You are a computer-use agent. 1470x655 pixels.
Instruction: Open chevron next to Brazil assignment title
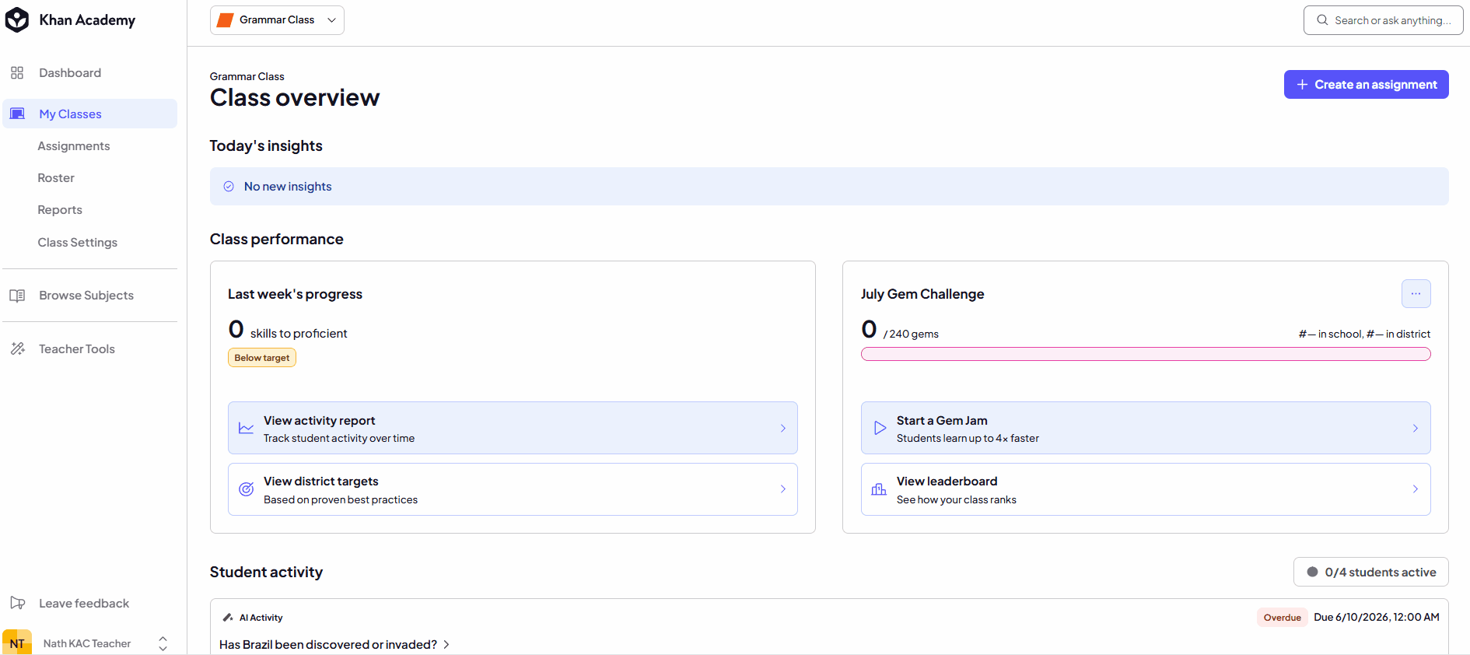[x=446, y=645]
